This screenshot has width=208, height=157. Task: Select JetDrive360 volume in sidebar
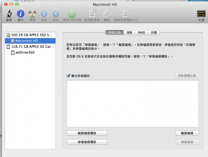pyautogui.click(x=30, y=52)
